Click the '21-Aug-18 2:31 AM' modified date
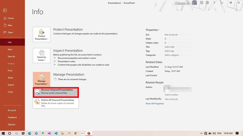The height and width of the screenshot is (136, 243). pos(174,67)
